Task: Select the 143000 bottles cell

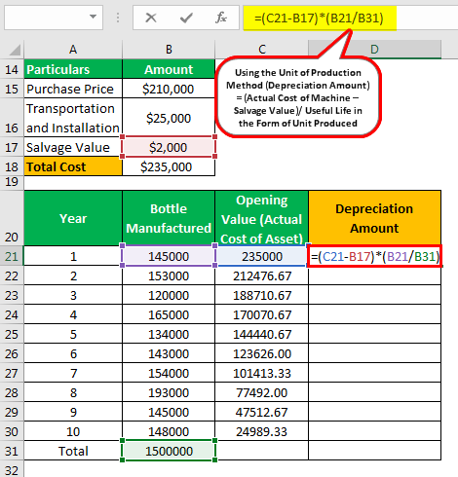Action: pyautogui.click(x=169, y=353)
